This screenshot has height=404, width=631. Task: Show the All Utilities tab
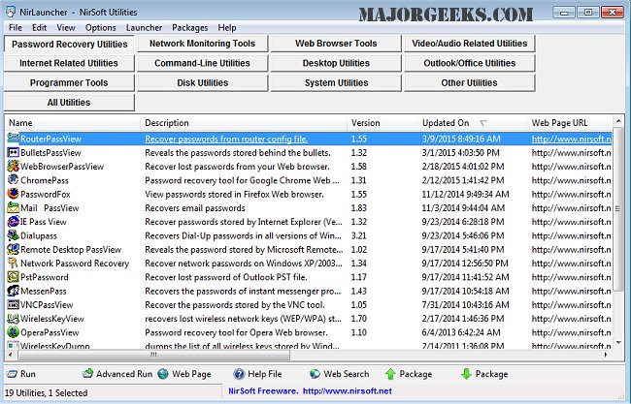68,102
